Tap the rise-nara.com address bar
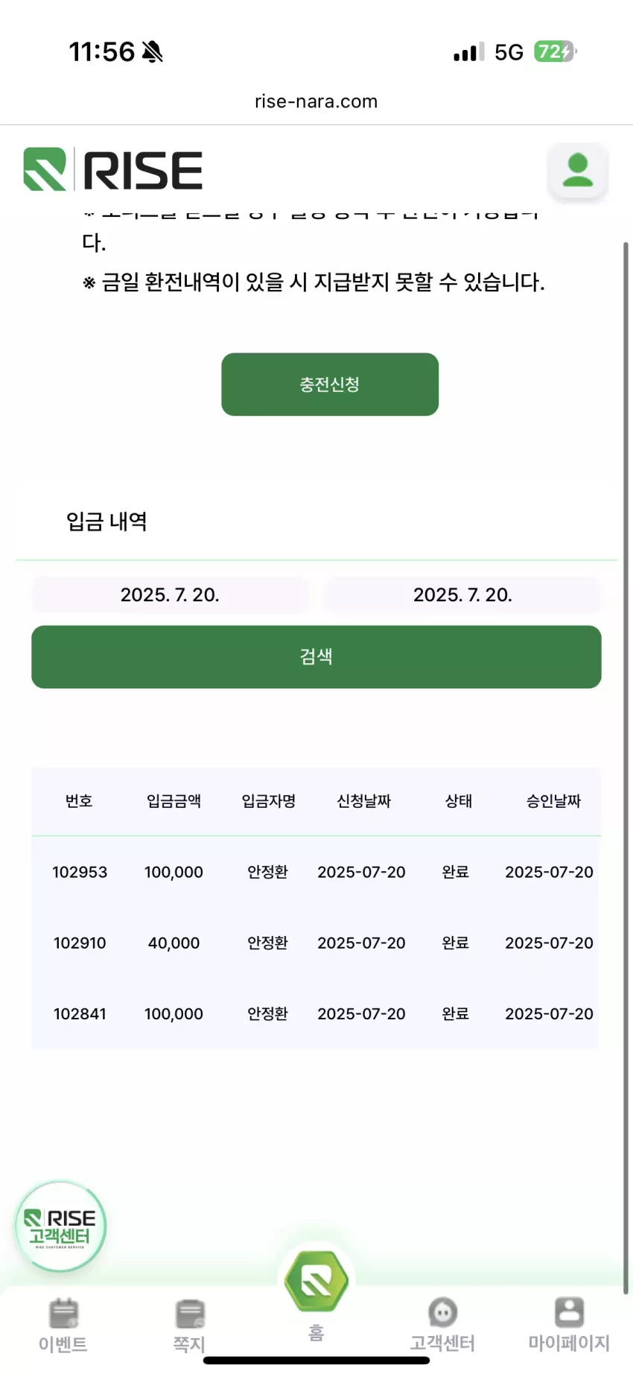This screenshot has height=1377, width=633. click(x=316, y=101)
